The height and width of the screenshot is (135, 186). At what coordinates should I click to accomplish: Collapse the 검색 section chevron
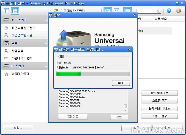[46, 43]
